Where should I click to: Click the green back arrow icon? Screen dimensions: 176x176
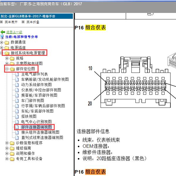[x=3, y=32]
